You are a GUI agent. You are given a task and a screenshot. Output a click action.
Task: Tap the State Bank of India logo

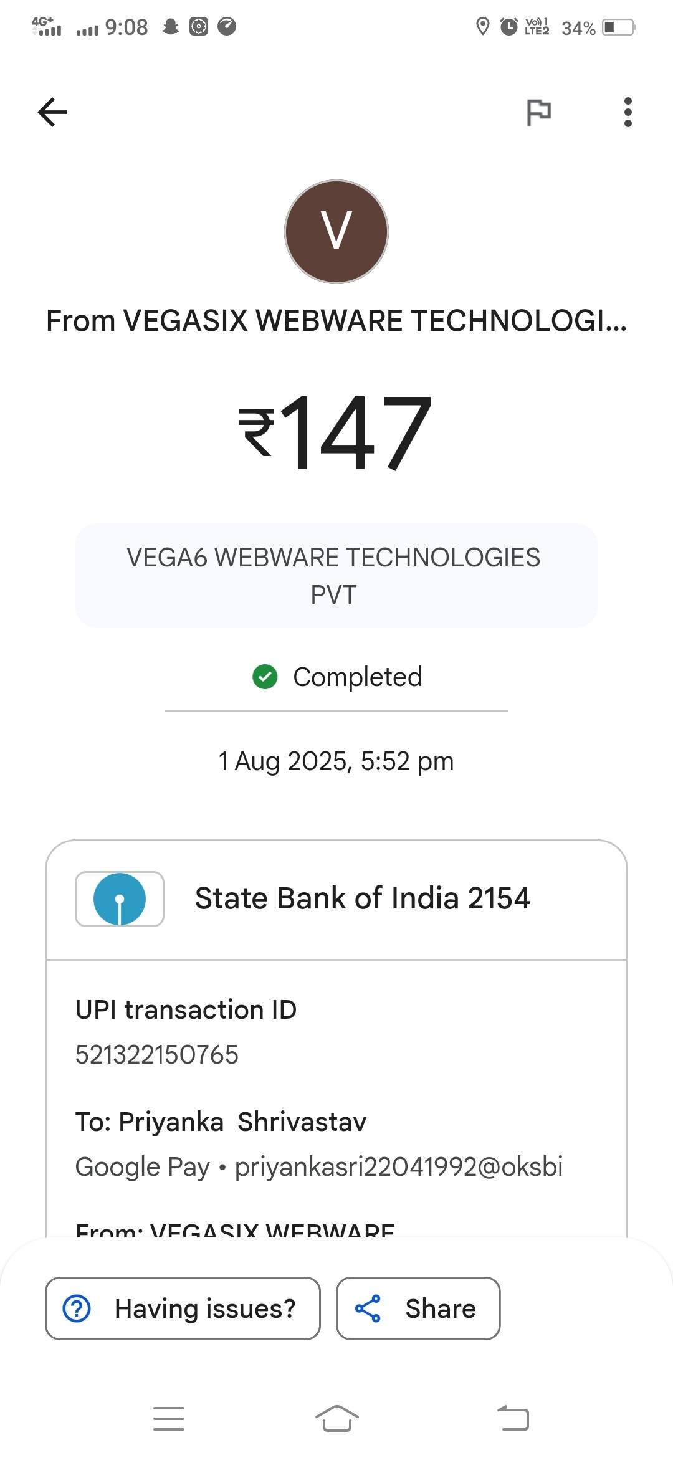120,899
